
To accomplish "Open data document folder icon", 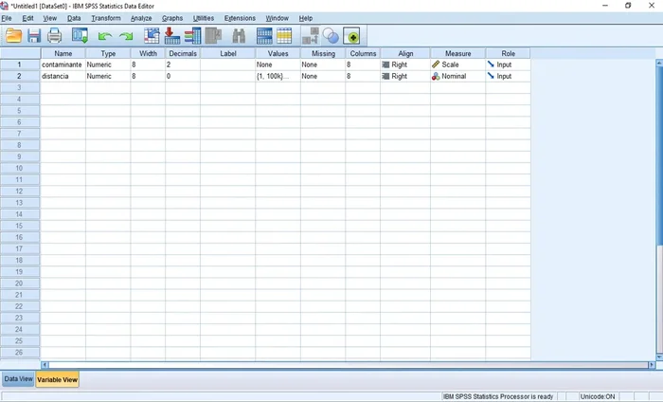I will (13, 36).
